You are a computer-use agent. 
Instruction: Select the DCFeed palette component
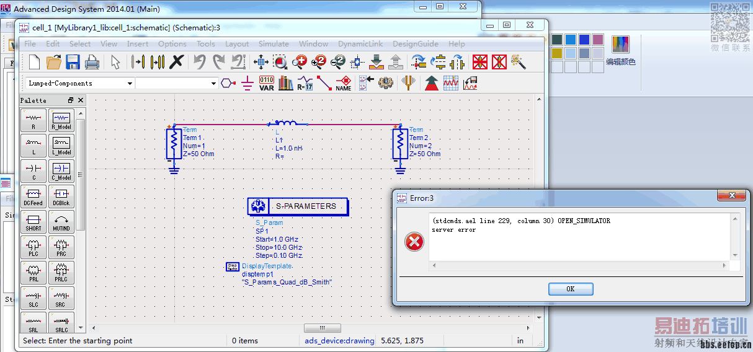coord(33,196)
